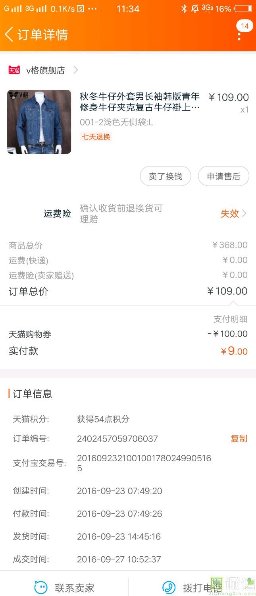Tap the phone call icon
Viewport: 256px width, 596px height.
click(169, 587)
